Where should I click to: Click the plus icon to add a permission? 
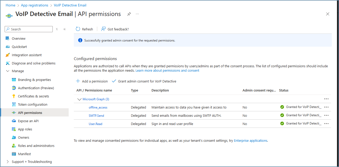[x=78, y=81]
